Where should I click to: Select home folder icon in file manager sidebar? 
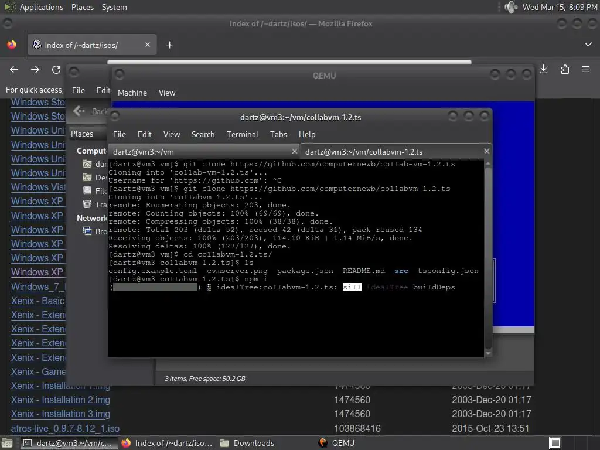click(88, 164)
